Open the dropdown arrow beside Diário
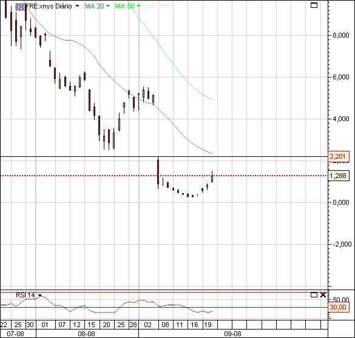355x338 pixels. [78, 6]
